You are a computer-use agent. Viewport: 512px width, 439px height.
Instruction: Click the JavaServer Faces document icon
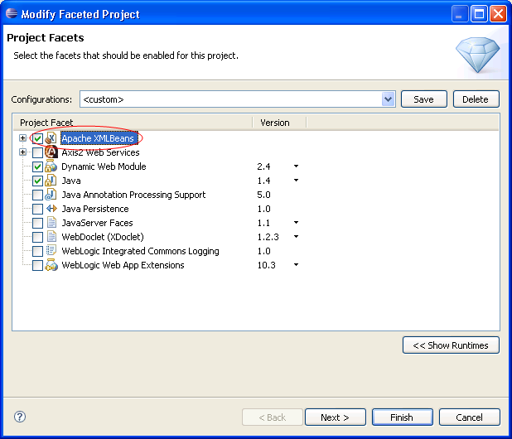point(51,223)
